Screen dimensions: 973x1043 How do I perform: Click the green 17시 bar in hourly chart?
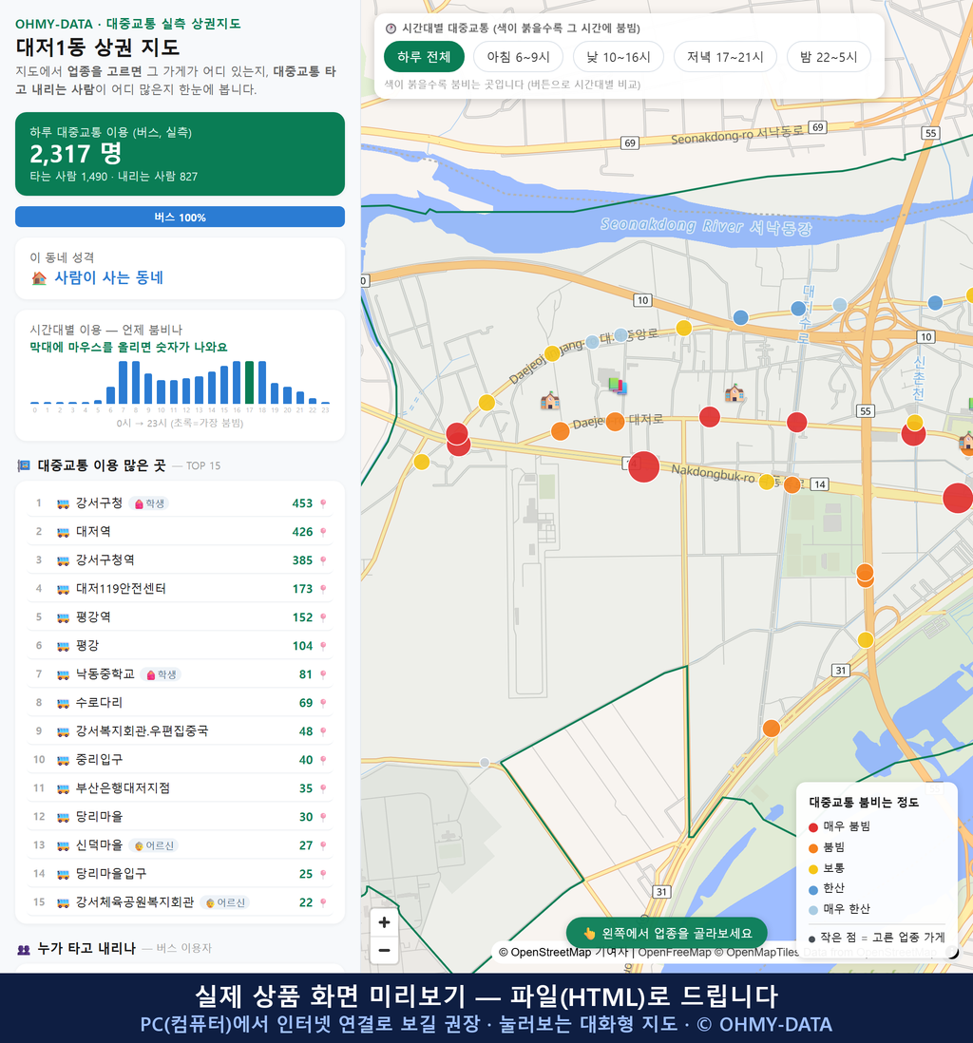coord(250,383)
